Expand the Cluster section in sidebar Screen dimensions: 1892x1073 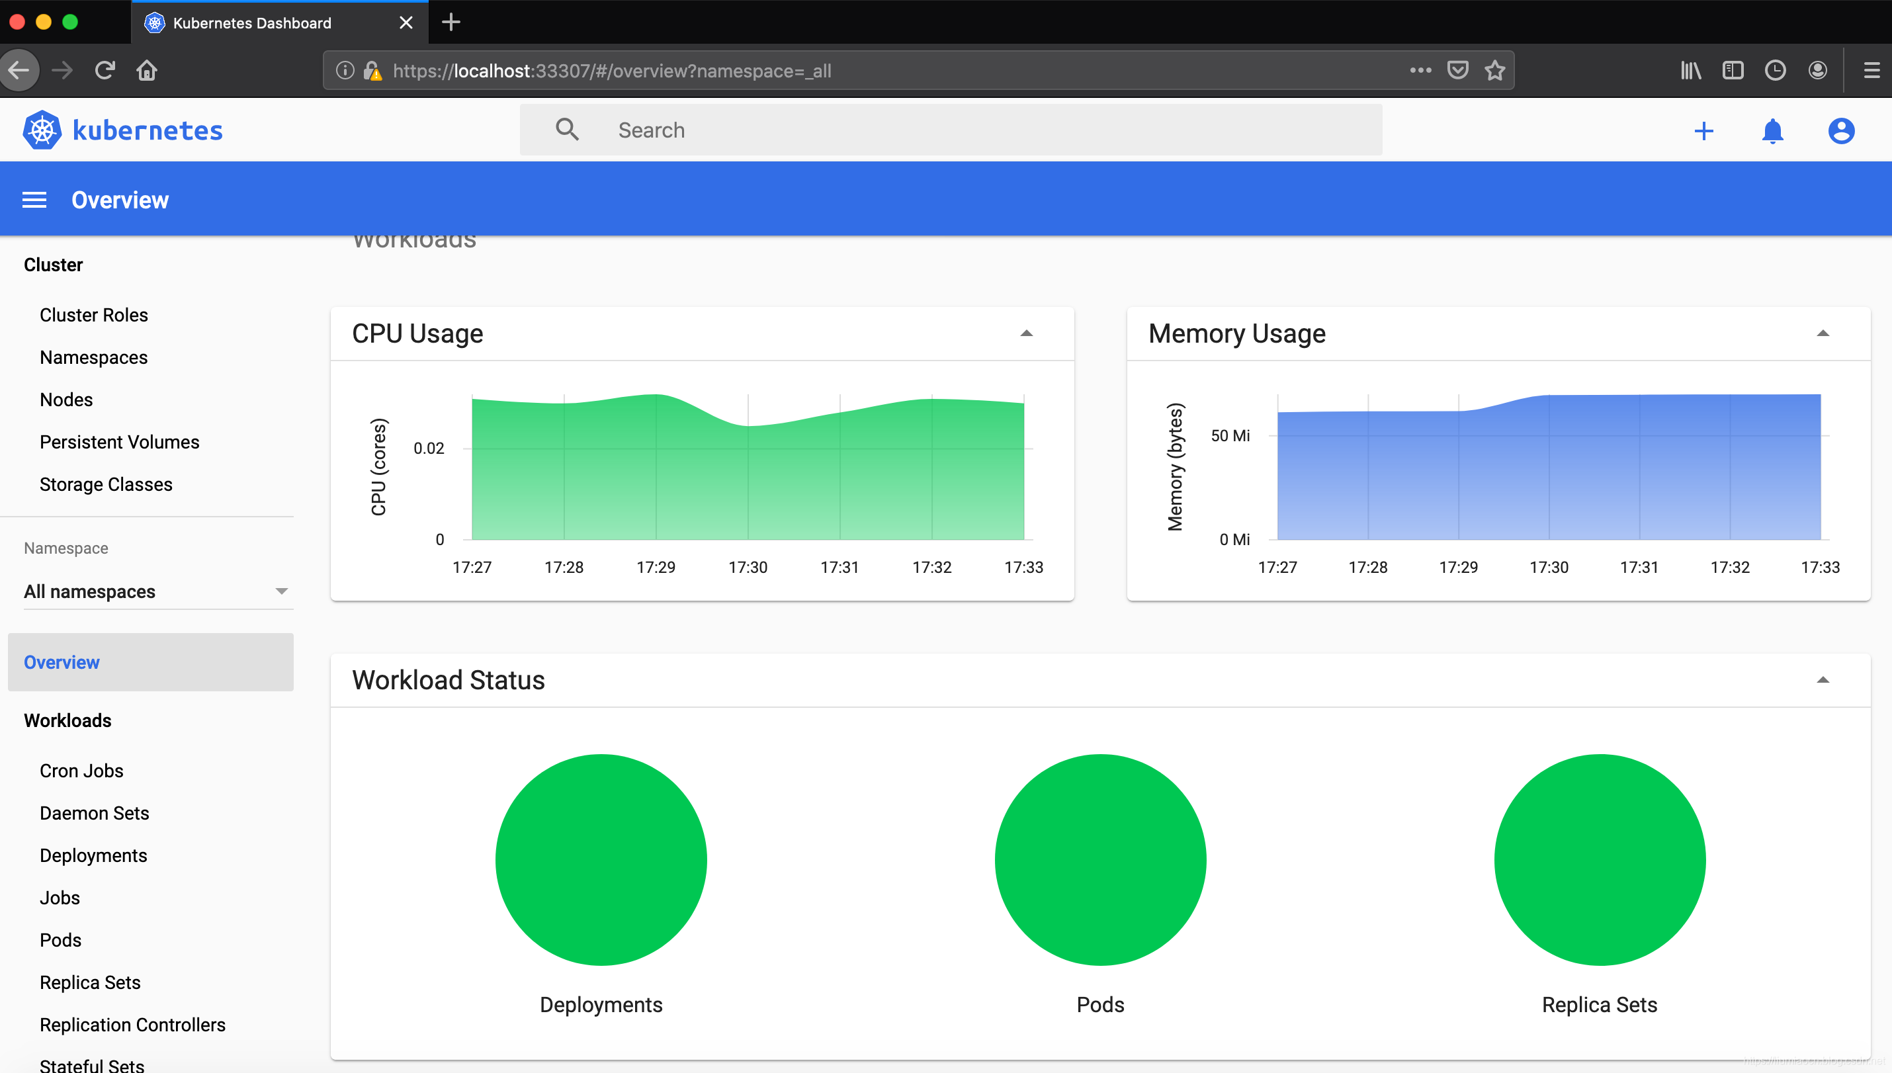52,265
